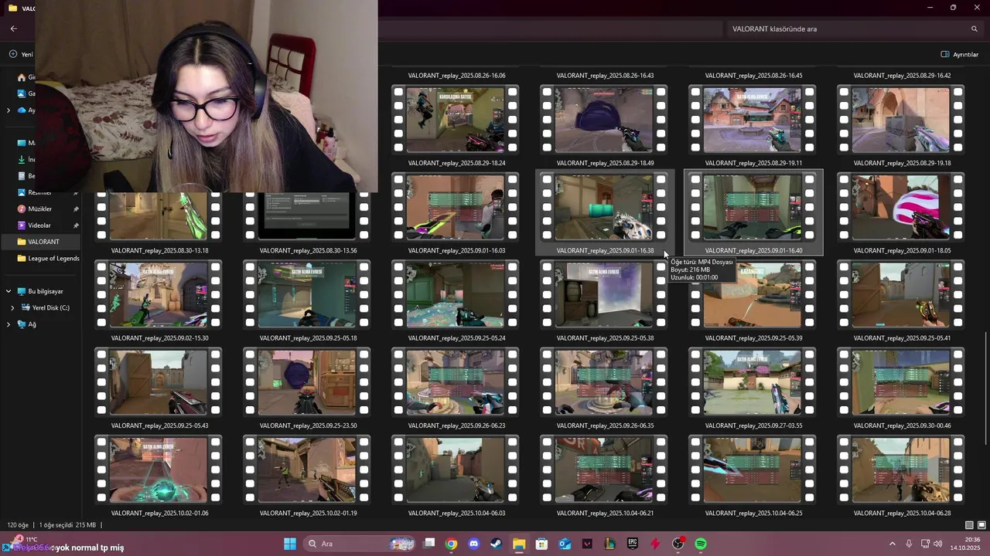Click the Belgeler document icon in sidebar
The width and height of the screenshot is (990, 556).
(22, 176)
